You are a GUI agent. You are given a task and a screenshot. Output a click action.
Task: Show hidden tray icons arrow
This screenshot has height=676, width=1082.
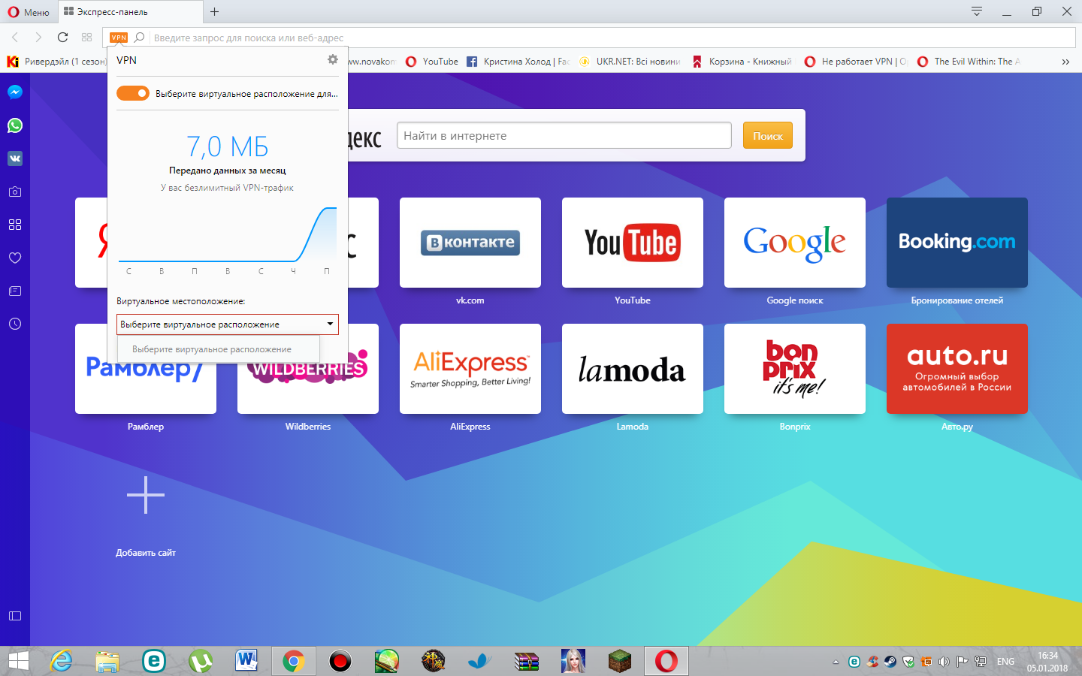836,662
